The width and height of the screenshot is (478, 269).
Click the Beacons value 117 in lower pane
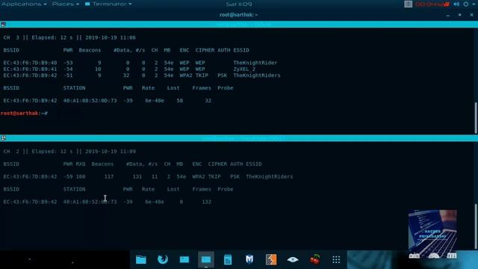tap(109, 176)
